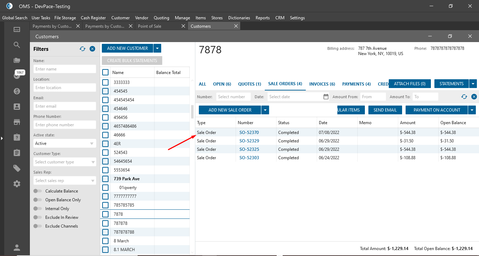Click the Name filter input field
The height and width of the screenshot is (256, 479).
65,69
